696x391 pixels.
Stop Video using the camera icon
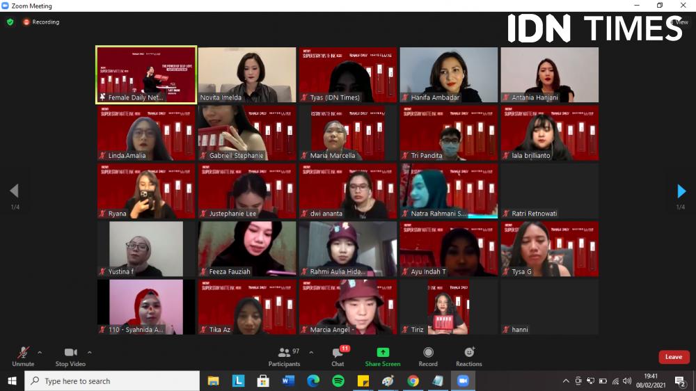click(70, 353)
